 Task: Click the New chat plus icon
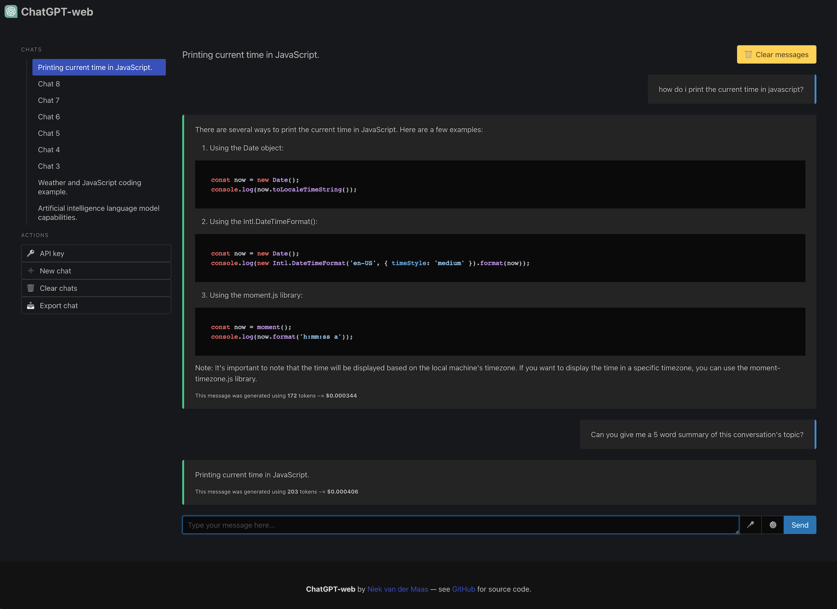pos(31,271)
